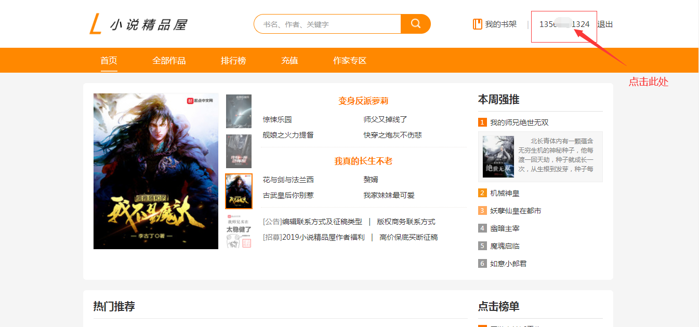Open the 高价保底买断征稿 recruitment link
The height and width of the screenshot is (327, 699).
tap(408, 237)
